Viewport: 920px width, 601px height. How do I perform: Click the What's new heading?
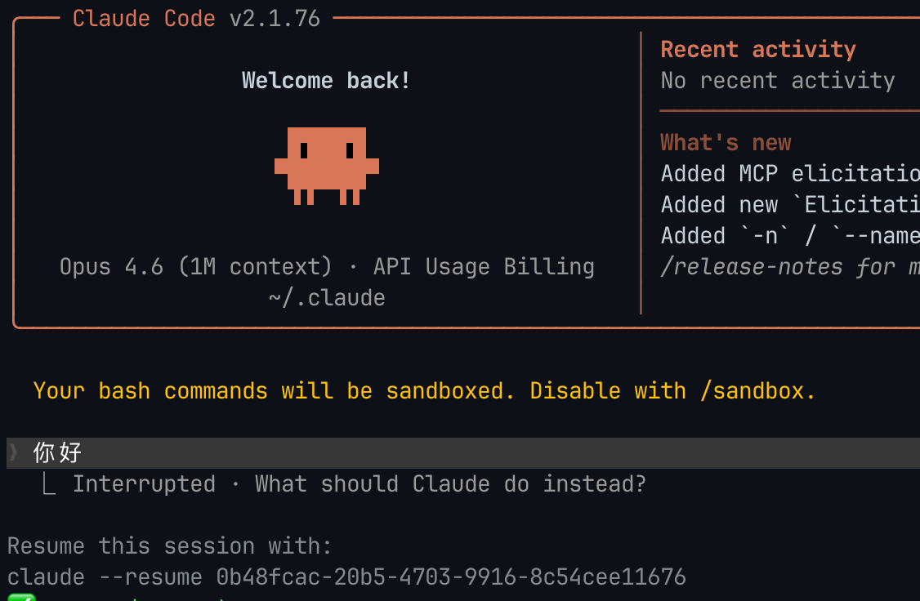pos(726,143)
